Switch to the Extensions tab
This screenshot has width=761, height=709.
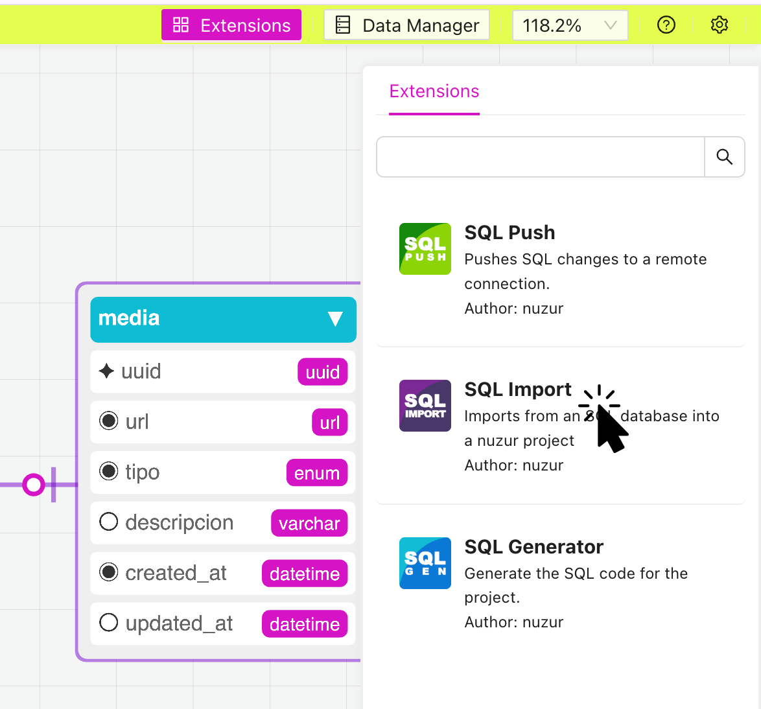point(434,91)
